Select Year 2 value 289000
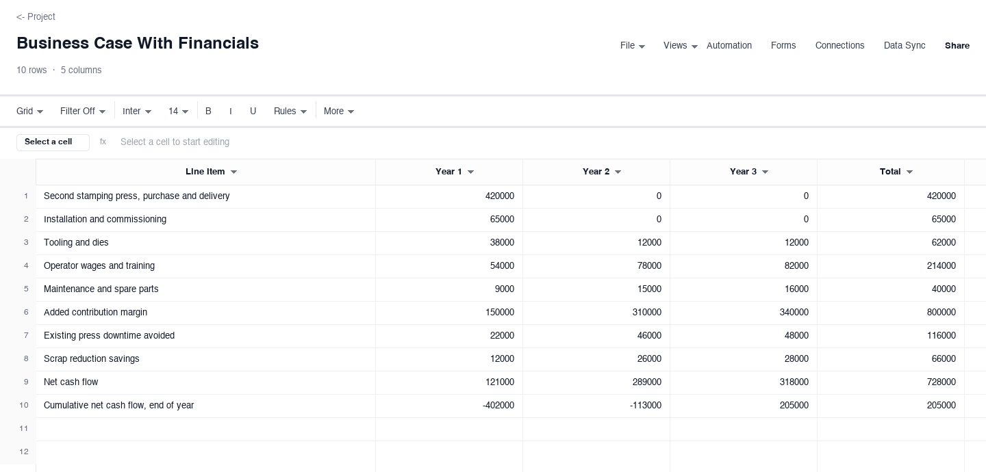 [596, 382]
